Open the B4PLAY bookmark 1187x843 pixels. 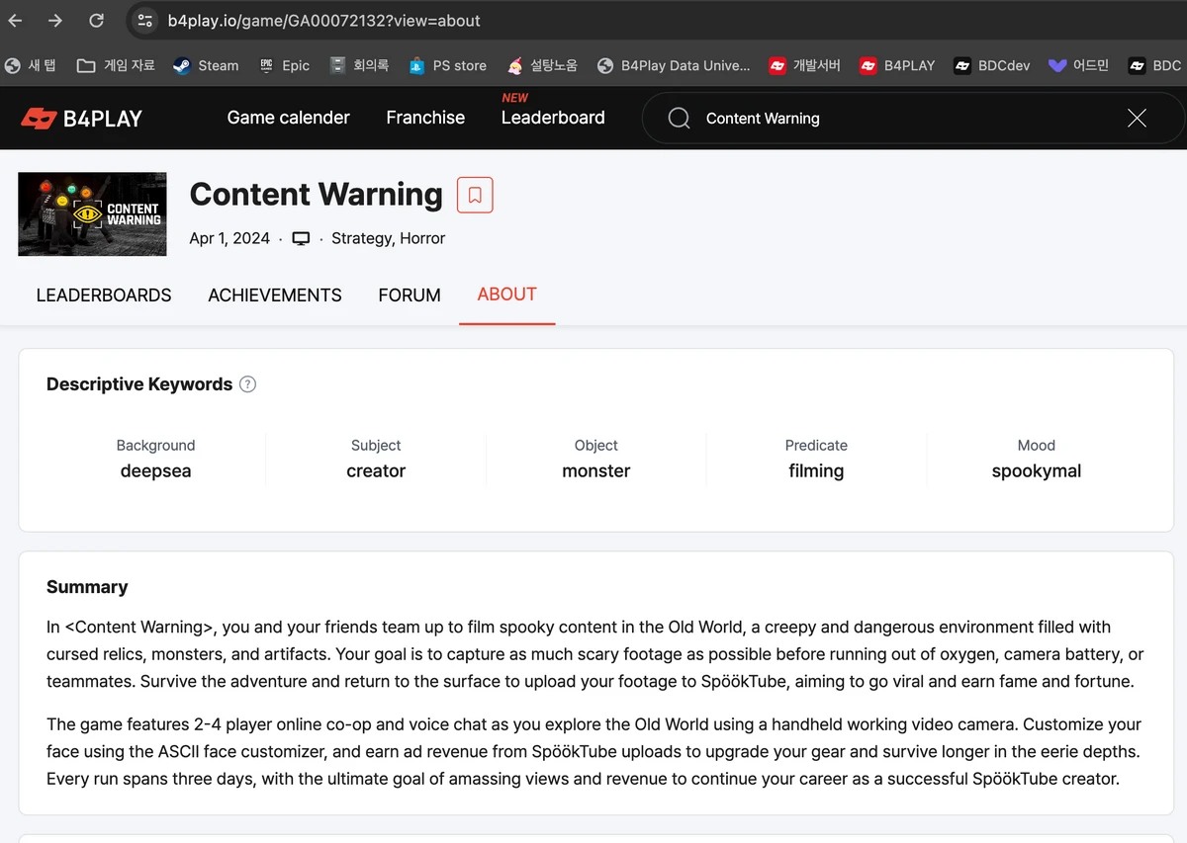pos(897,65)
